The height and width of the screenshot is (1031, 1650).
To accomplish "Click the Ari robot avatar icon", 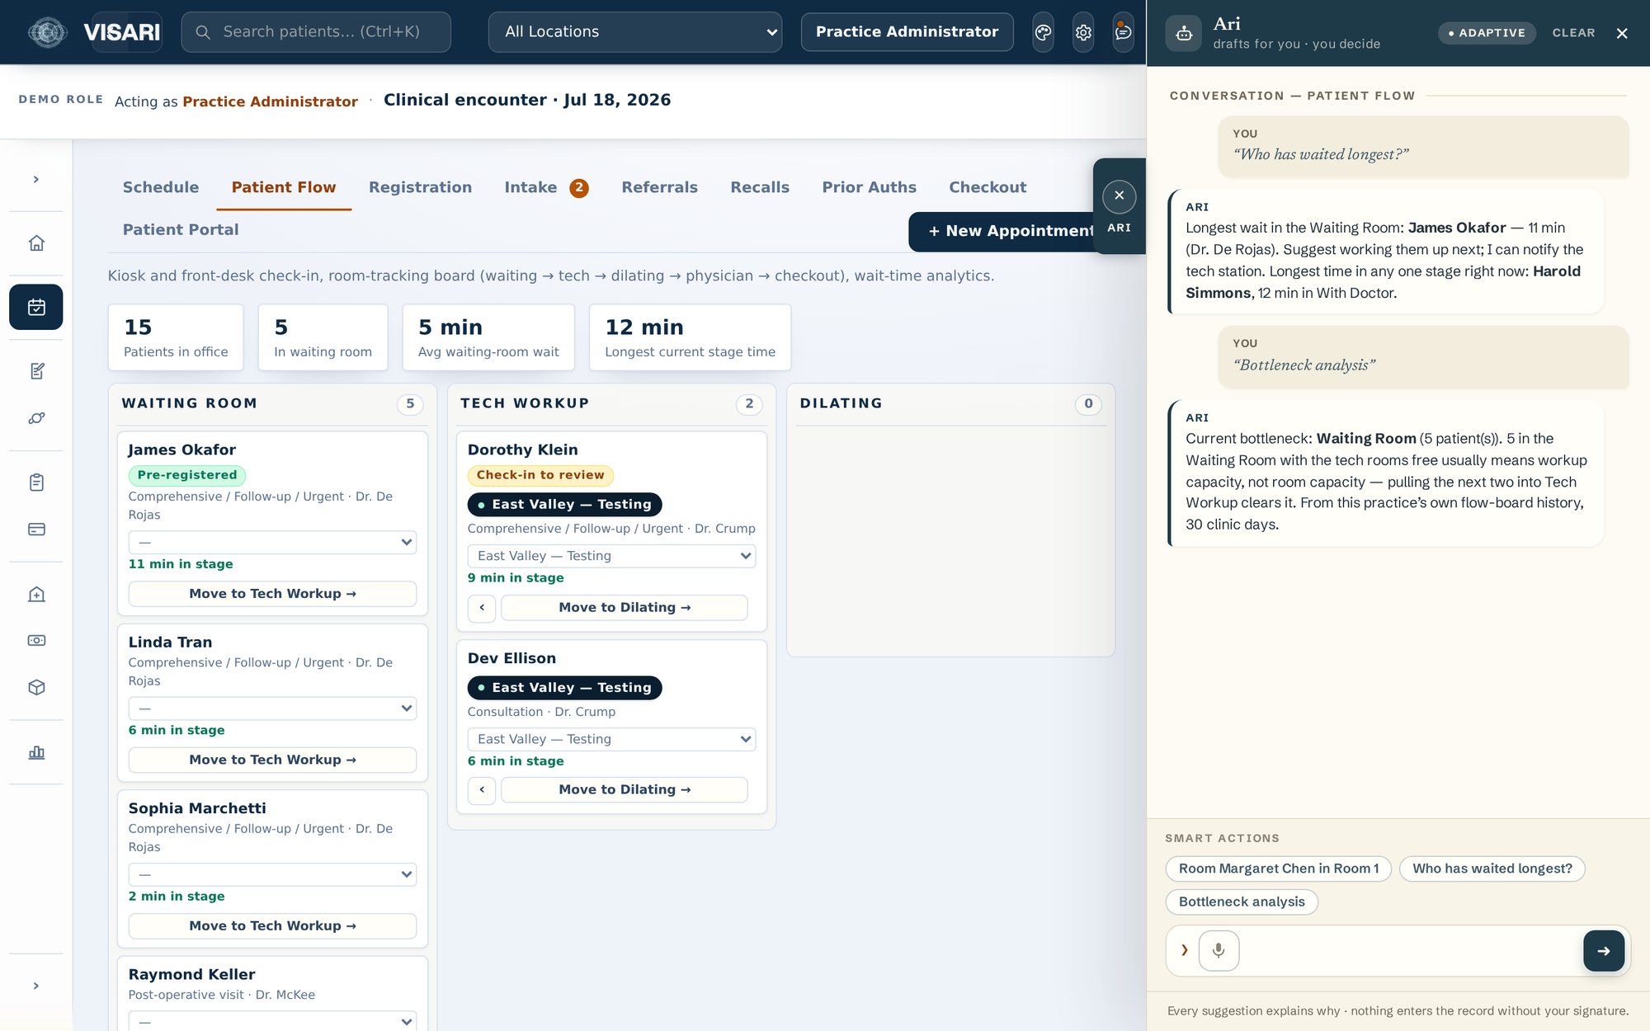I will [x=1184, y=33].
